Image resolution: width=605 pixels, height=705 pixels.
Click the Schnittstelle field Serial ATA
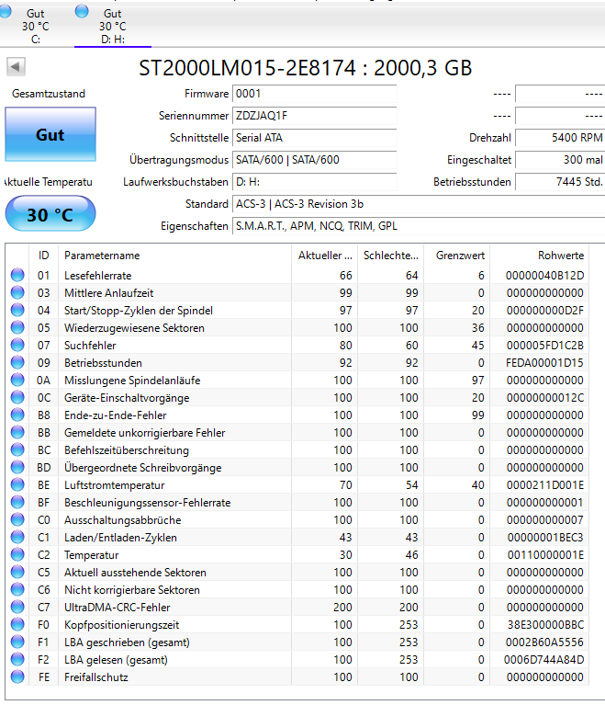pos(314,138)
